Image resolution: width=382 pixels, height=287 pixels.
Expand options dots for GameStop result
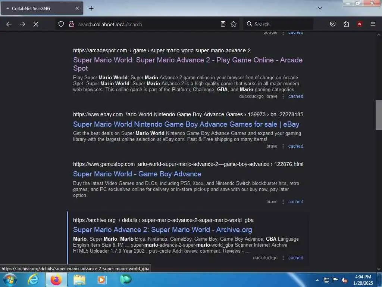click(x=283, y=202)
